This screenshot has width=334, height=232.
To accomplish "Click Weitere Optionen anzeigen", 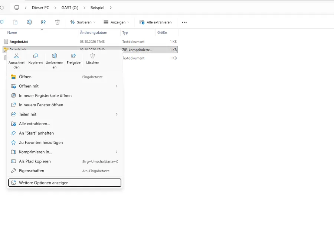I will click(x=65, y=183).
